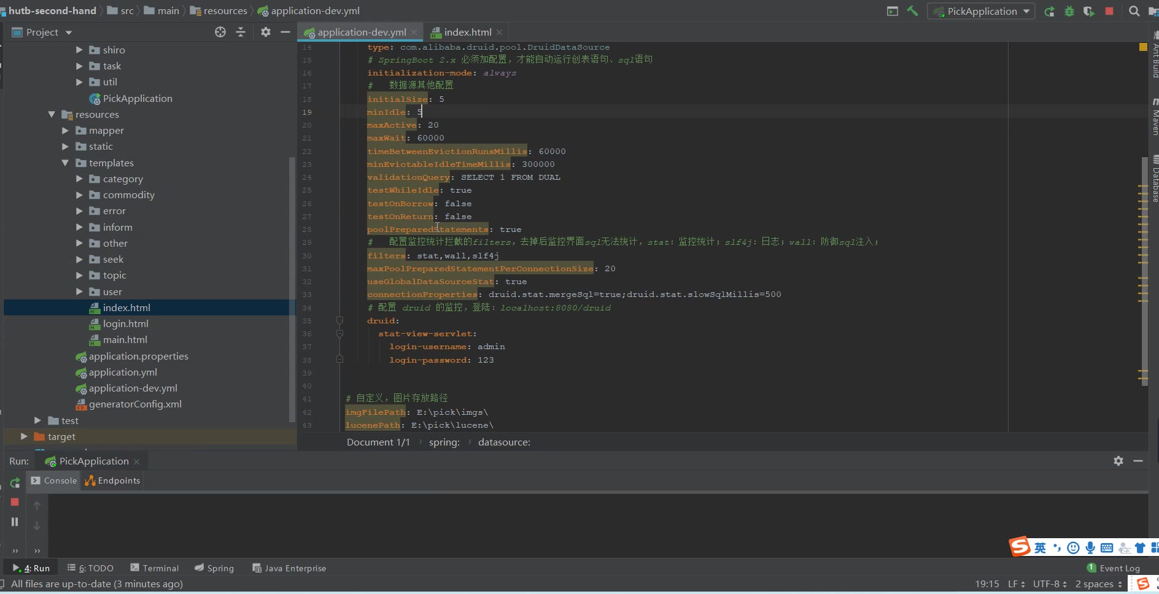The height and width of the screenshot is (594, 1159).
Task: Expand the commodity folder
Action: pos(79,195)
